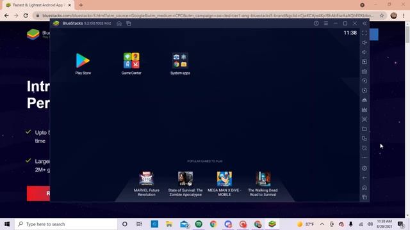410x230 pixels.
Task: Click Chrome back navigation arrow
Action: pos(6,15)
